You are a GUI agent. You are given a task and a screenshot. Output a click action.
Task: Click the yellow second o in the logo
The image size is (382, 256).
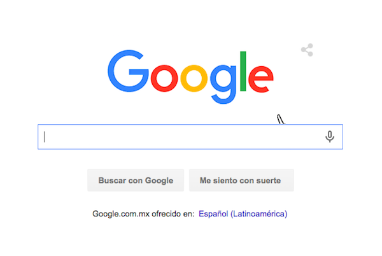point(194,78)
